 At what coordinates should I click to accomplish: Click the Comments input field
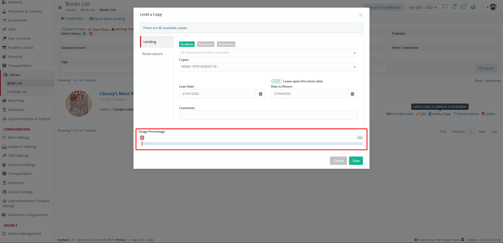(268, 115)
